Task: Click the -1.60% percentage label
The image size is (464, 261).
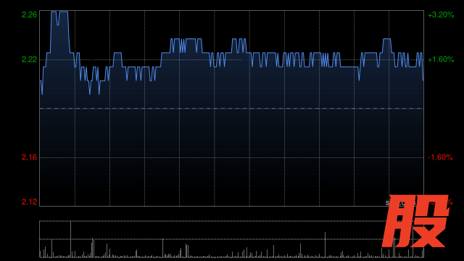Action: [x=440, y=157]
